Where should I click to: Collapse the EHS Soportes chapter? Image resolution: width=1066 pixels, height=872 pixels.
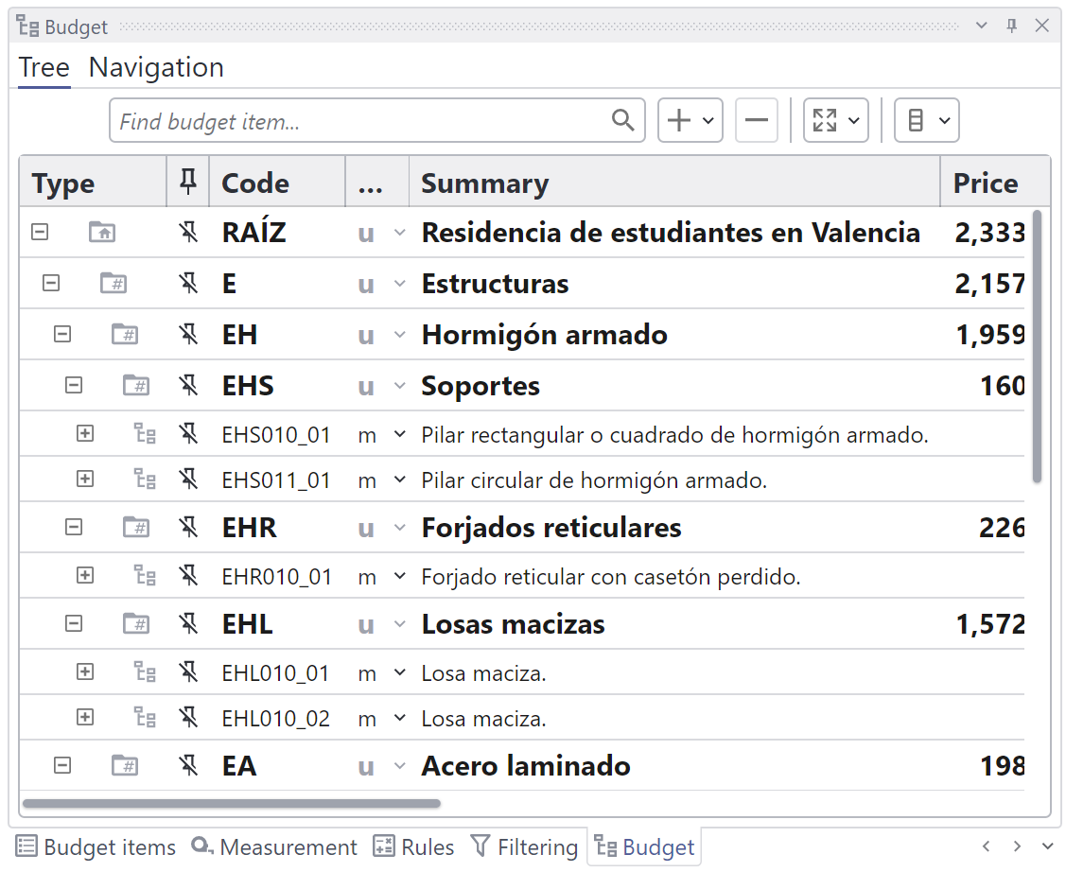coord(74,385)
